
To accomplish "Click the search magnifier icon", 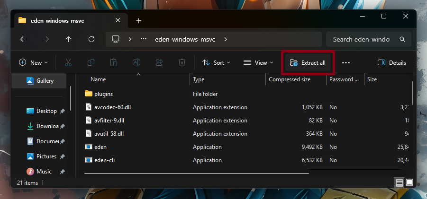I will [402, 39].
